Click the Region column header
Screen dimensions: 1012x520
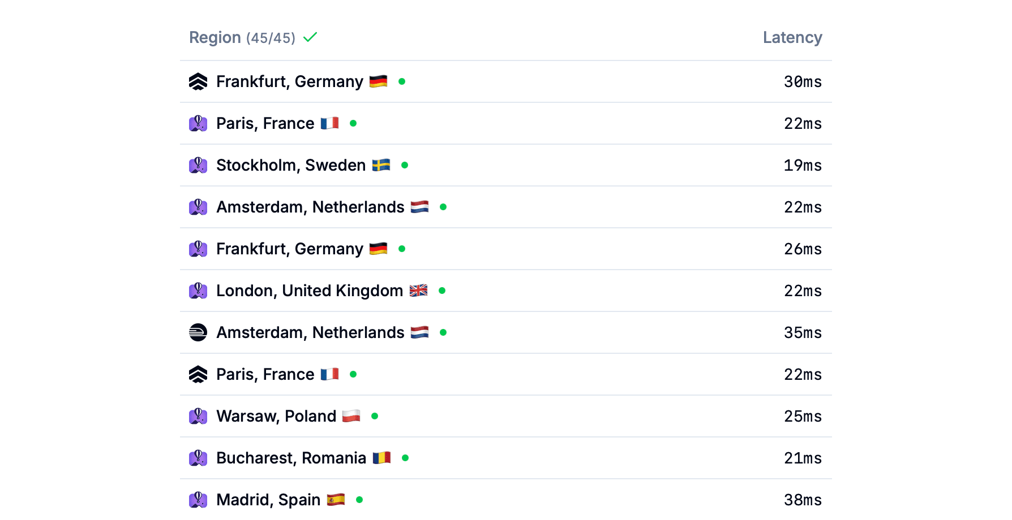(x=215, y=37)
